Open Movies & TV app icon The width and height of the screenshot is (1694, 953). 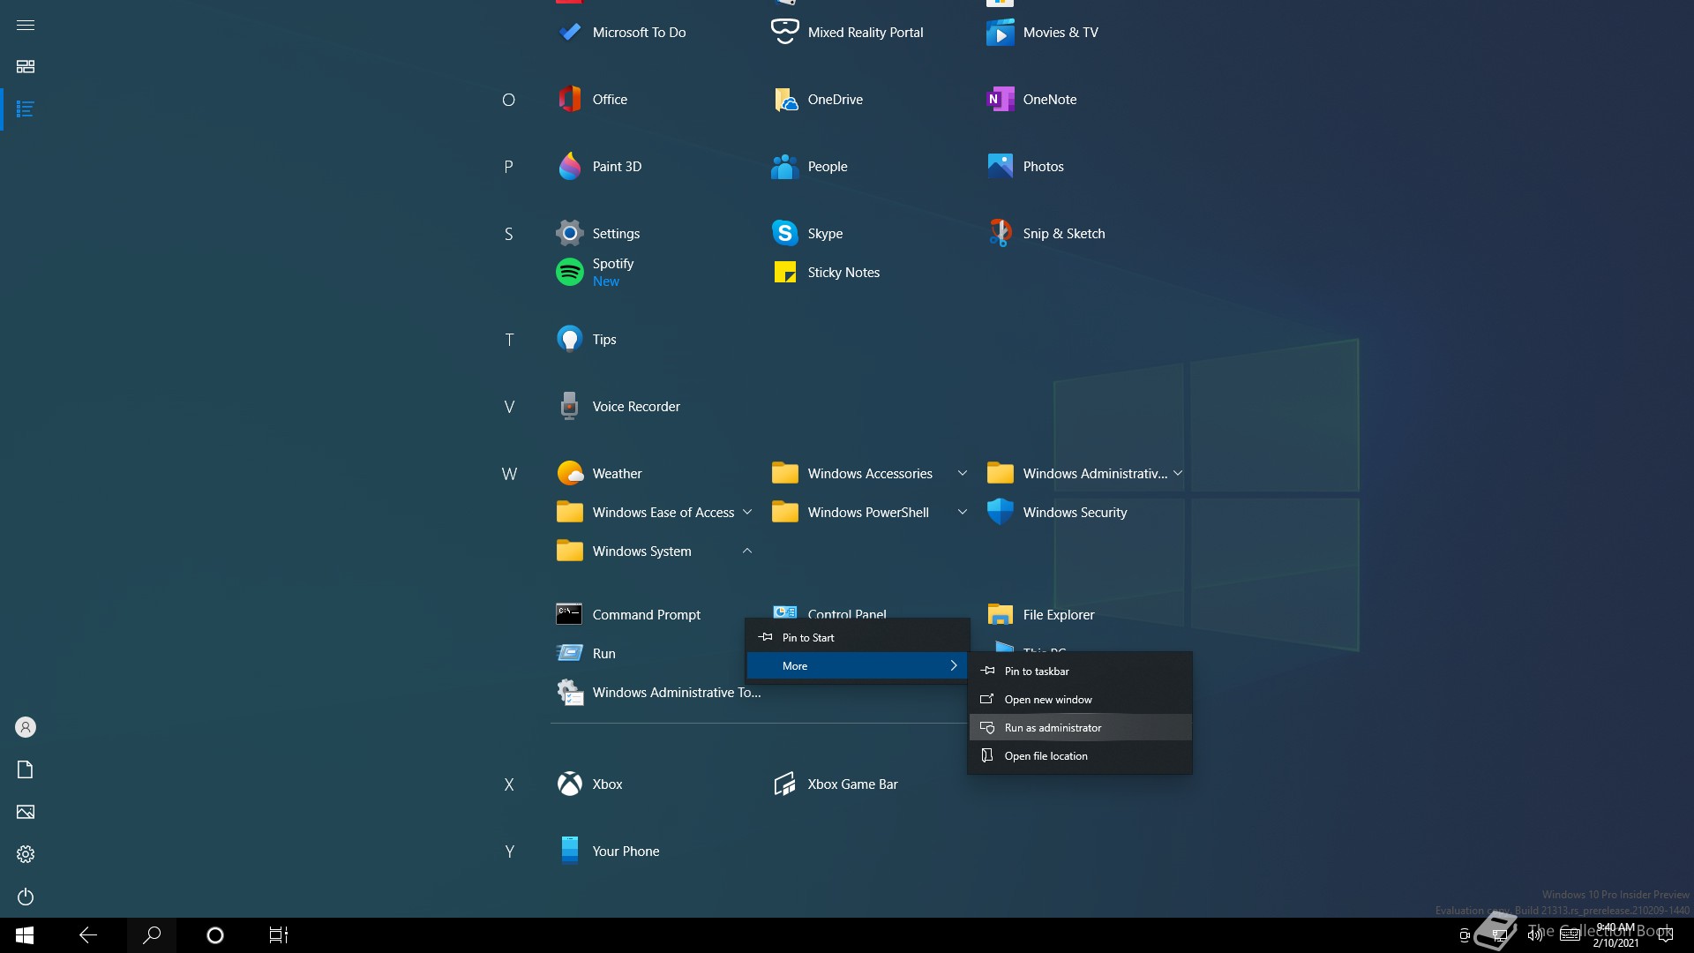pos(1000,33)
